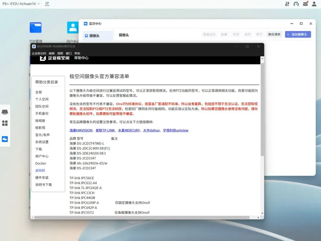Click the 启用 button in 监控中心

[x=236, y=35]
